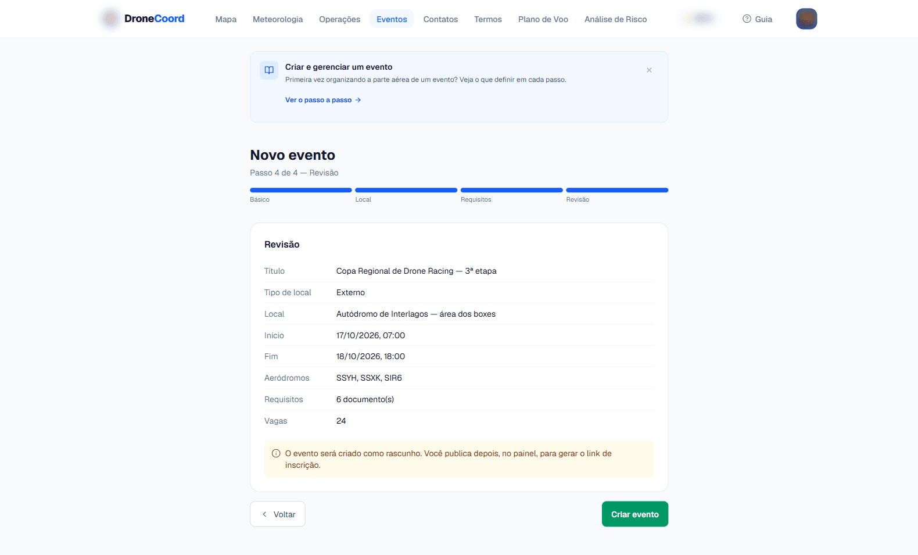918x555 pixels.
Task: Click the Requisitos progress step bar
Action: 512,190
